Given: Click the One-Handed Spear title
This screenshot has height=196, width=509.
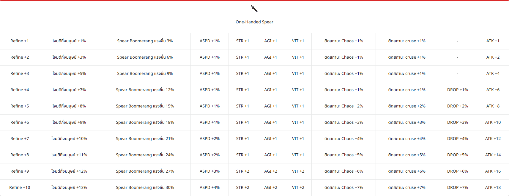Looking at the screenshot, I should pos(254,22).
